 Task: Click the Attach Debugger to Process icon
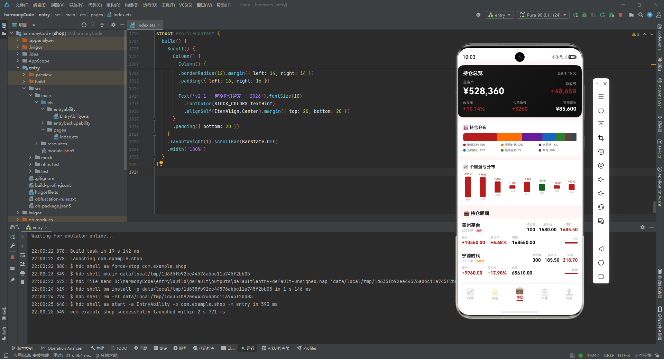(x=611, y=15)
